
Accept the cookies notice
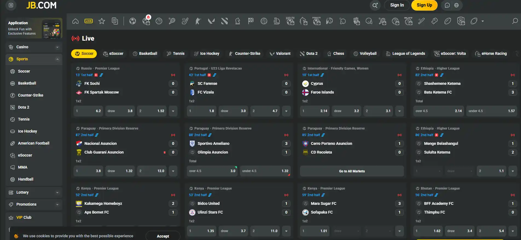pyautogui.click(x=163, y=236)
